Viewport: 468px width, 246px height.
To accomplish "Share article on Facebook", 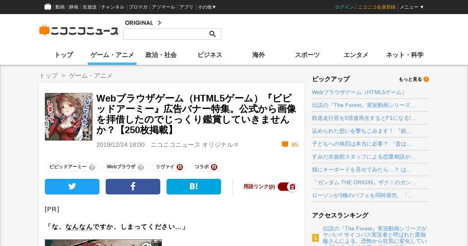I will 133,187.
